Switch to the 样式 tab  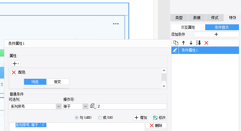[215, 18]
